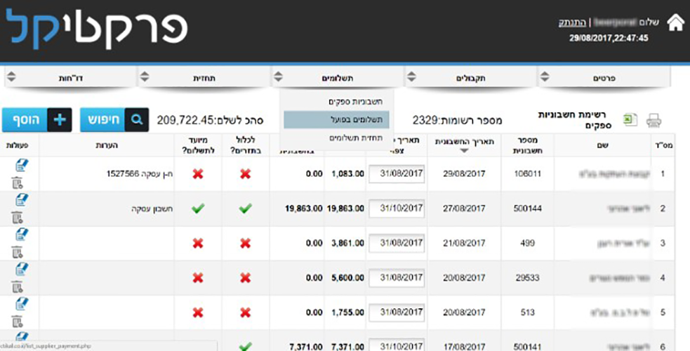
Task: Toggle מיועד לתשלום for invoice 513
Action: (x=198, y=312)
